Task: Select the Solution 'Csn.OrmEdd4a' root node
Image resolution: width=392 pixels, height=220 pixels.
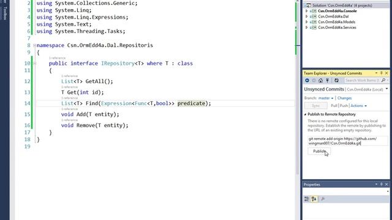Action: tap(342, 5)
